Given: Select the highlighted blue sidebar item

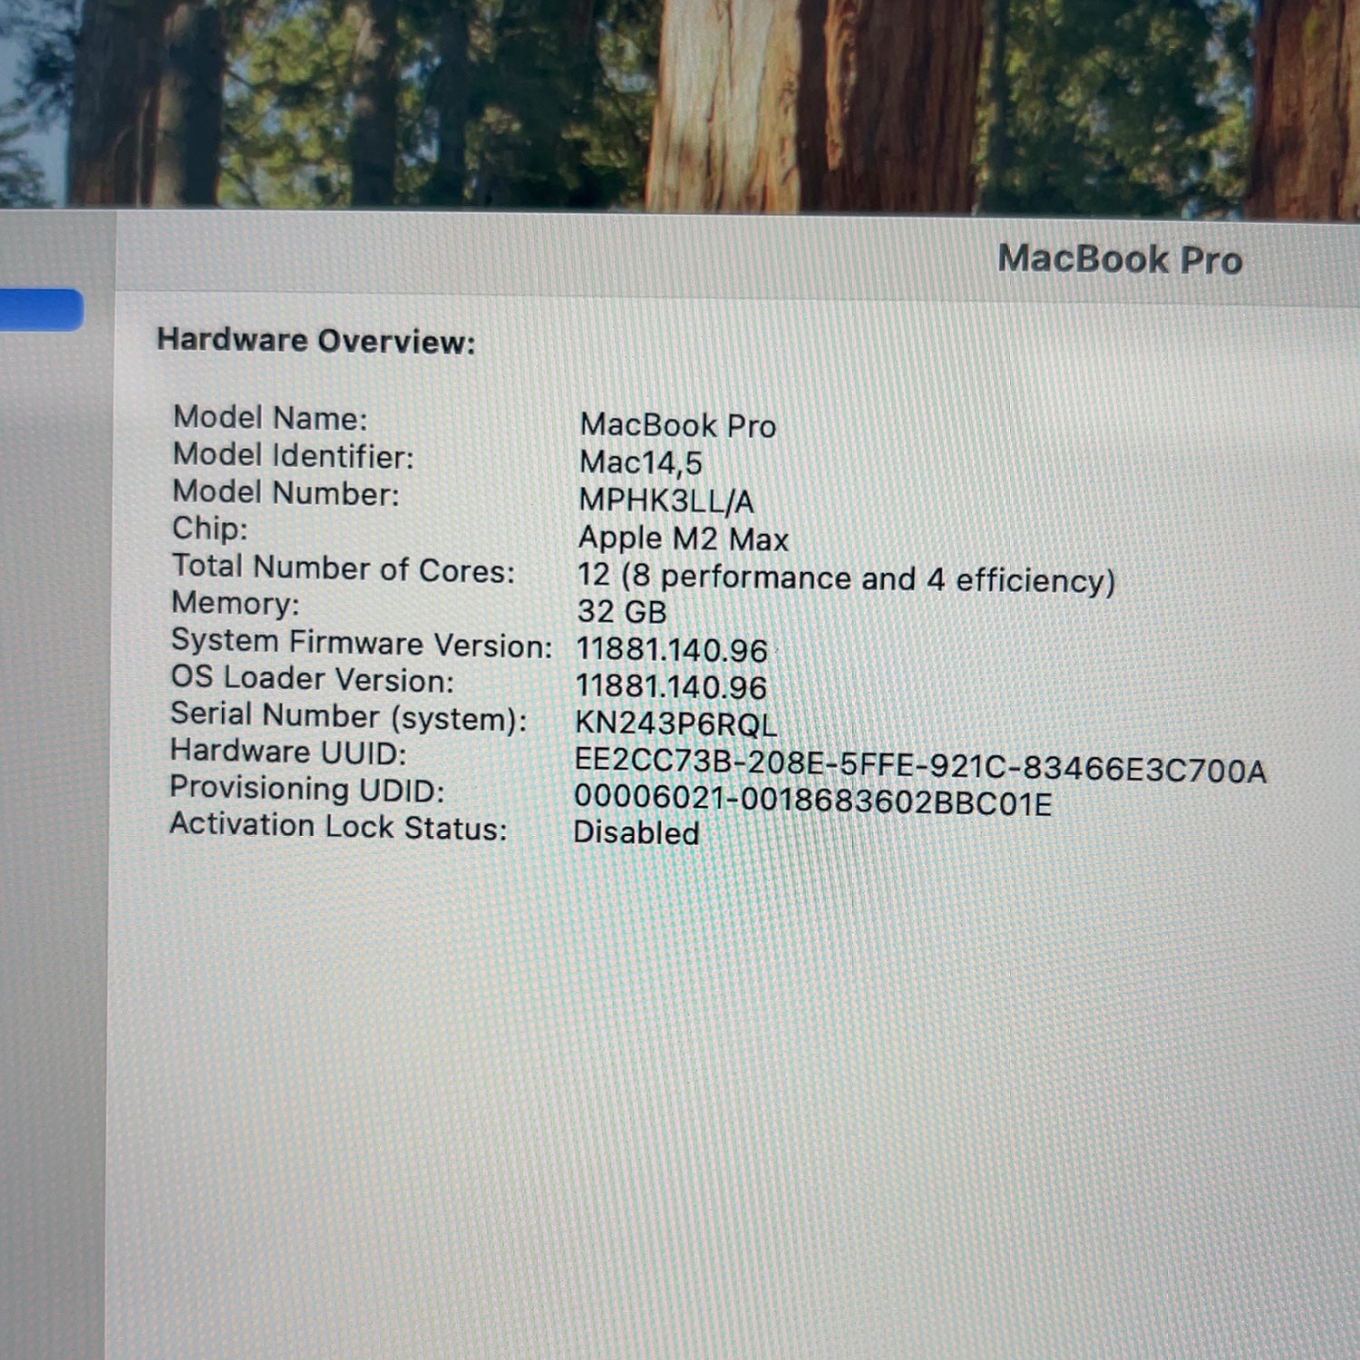Looking at the screenshot, I should pos(41,309).
